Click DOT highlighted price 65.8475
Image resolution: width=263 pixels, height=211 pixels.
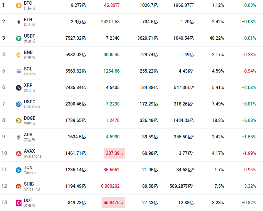point(113,203)
